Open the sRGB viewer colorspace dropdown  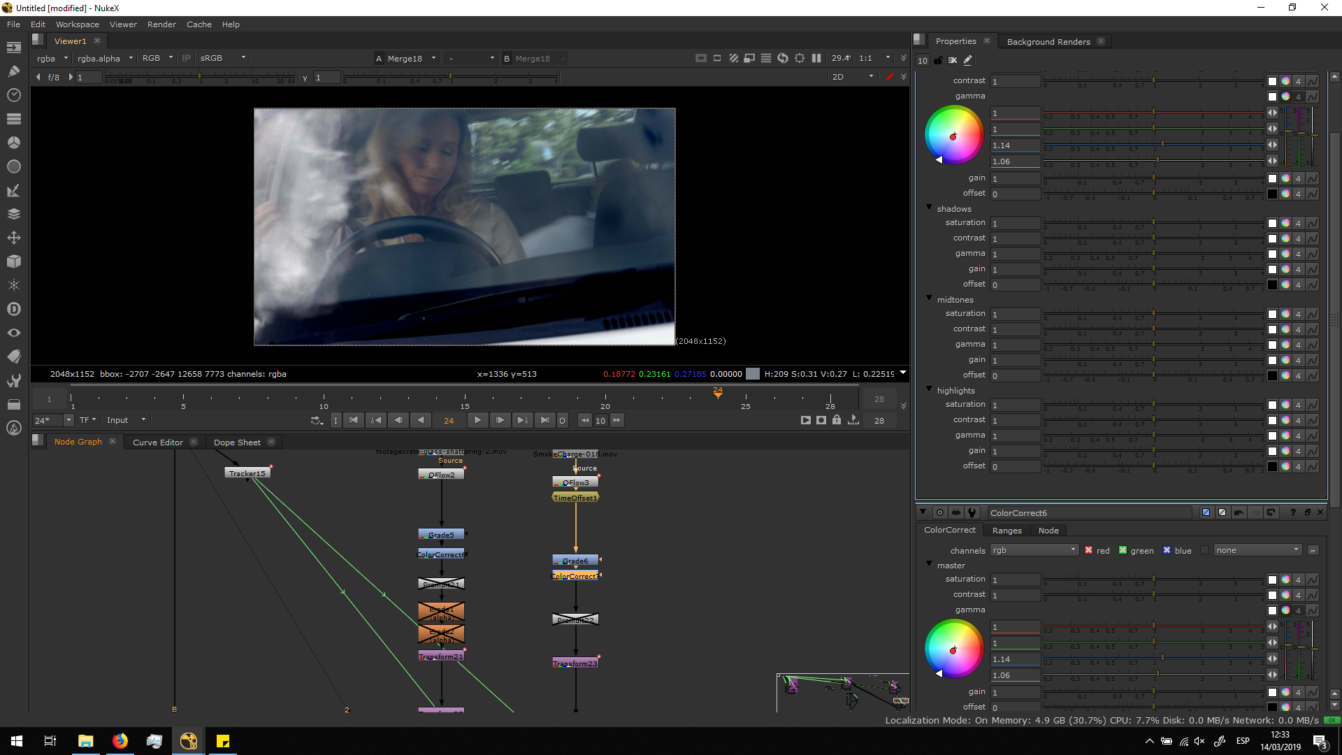pos(222,59)
